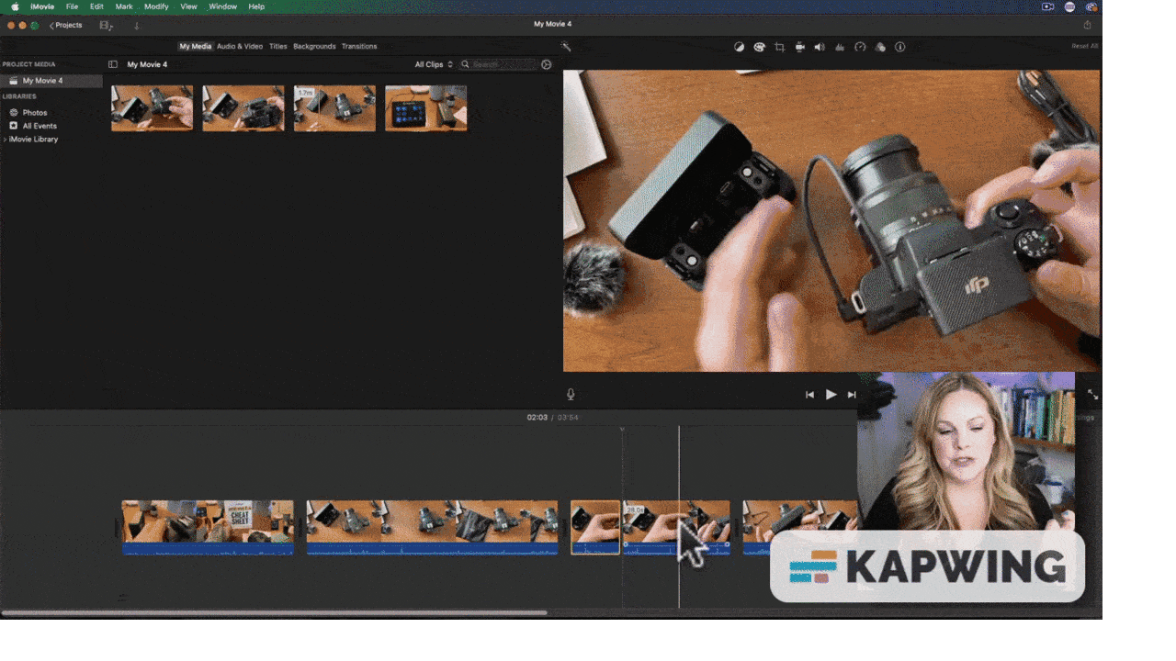Show the clip information tool
Viewport: 1176px width, 661px height.
click(900, 47)
